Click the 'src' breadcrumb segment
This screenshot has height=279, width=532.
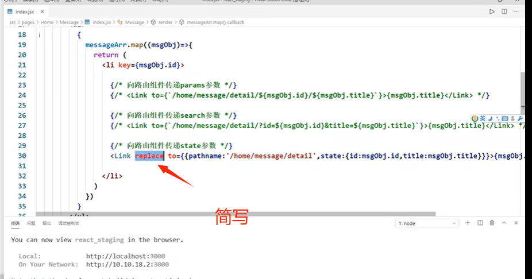[13, 22]
